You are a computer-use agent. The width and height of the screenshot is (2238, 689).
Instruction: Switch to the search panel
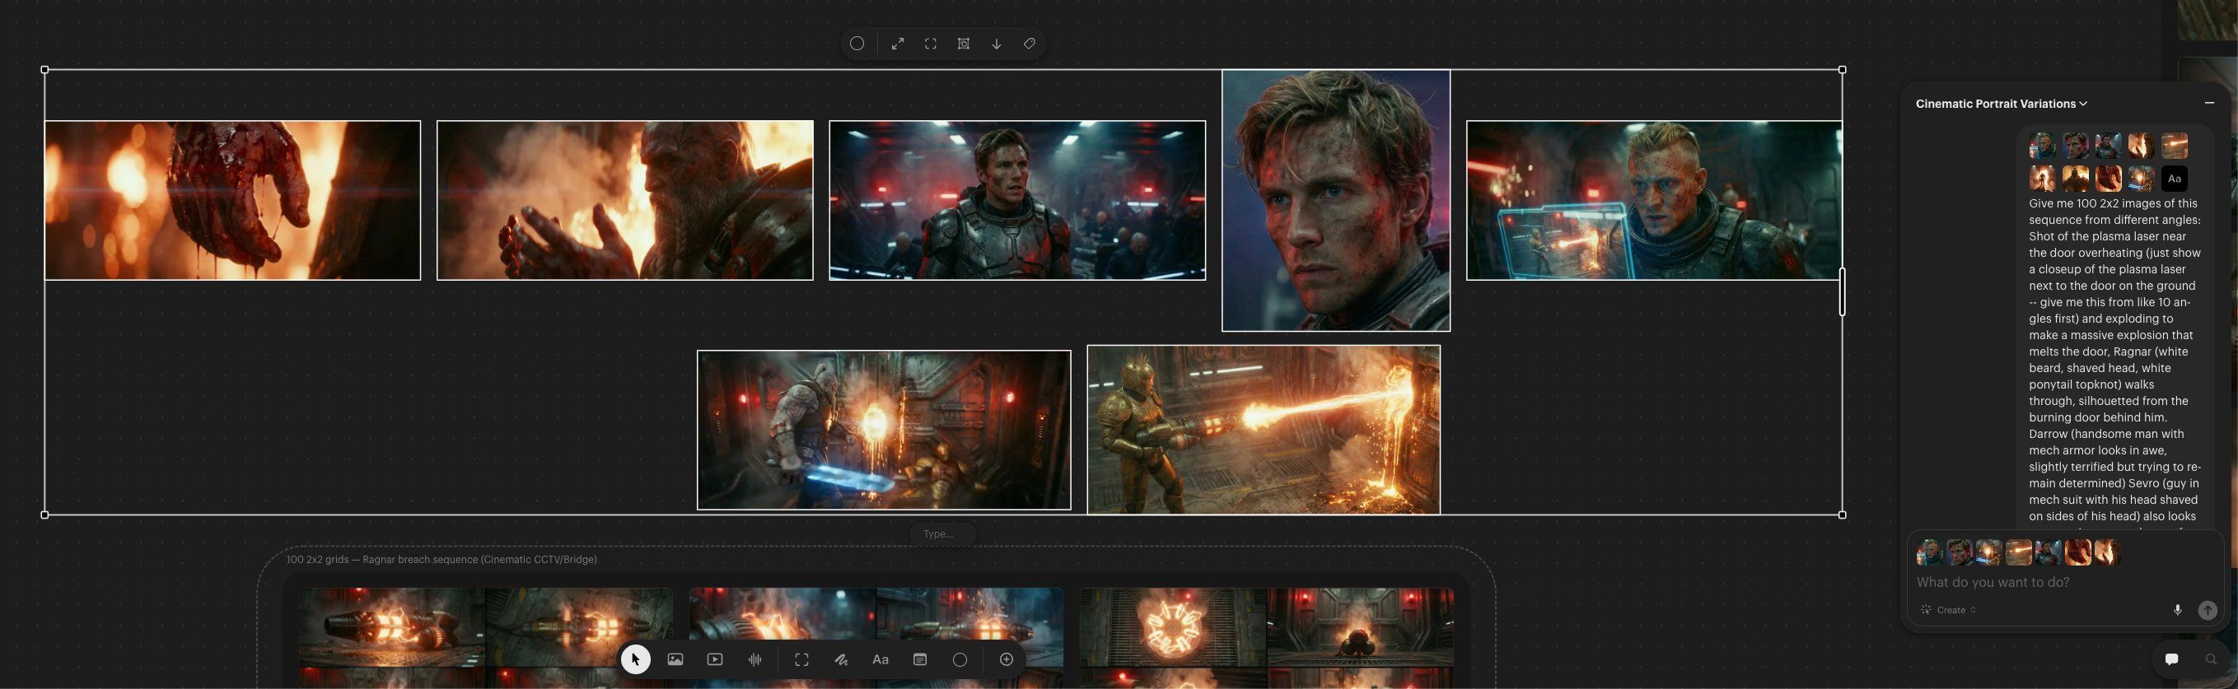(2211, 659)
